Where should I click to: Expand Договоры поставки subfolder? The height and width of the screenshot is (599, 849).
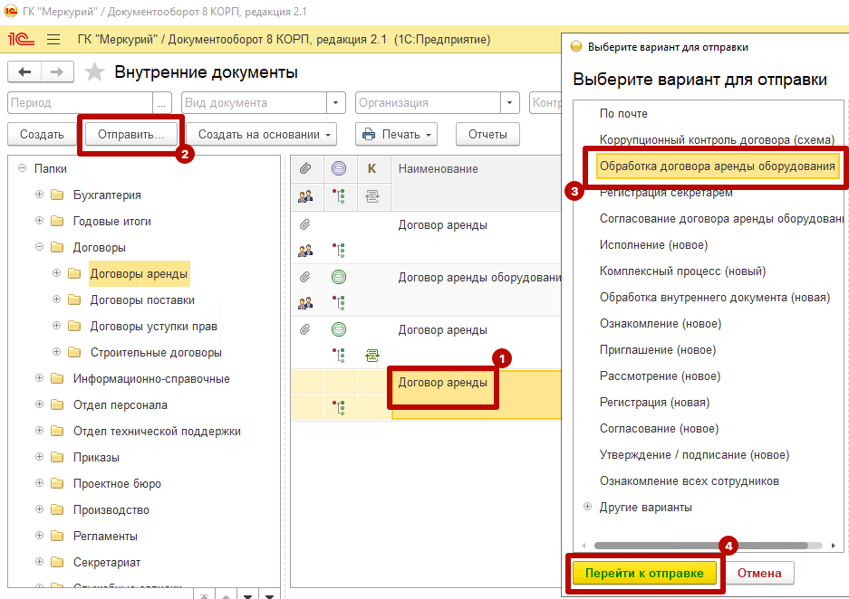click(56, 299)
